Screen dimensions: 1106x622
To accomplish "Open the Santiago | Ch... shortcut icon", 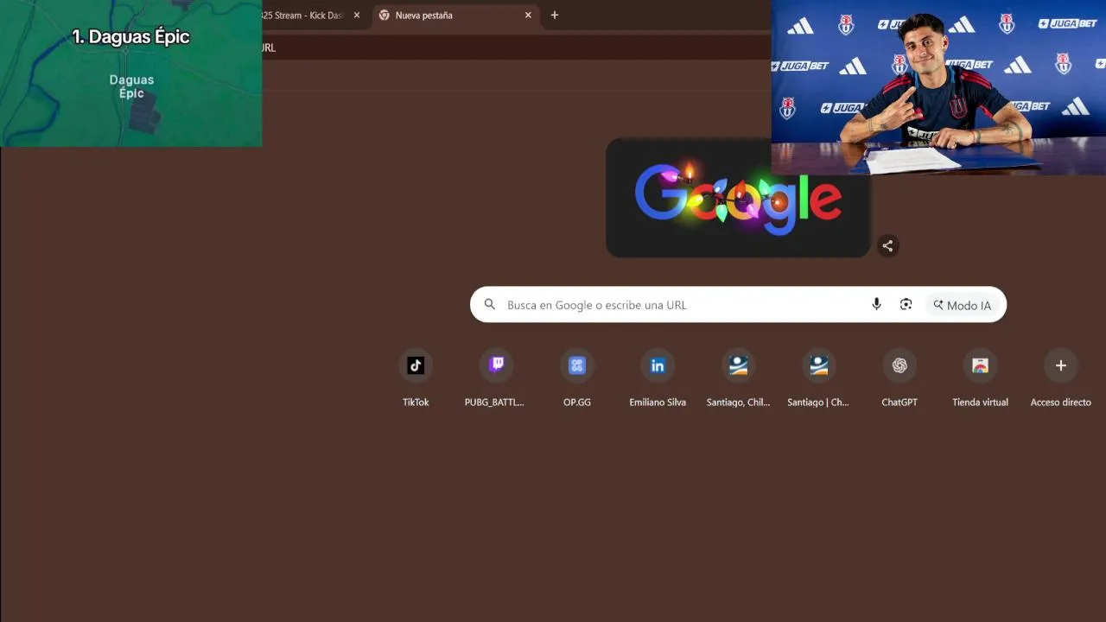I will pos(819,365).
